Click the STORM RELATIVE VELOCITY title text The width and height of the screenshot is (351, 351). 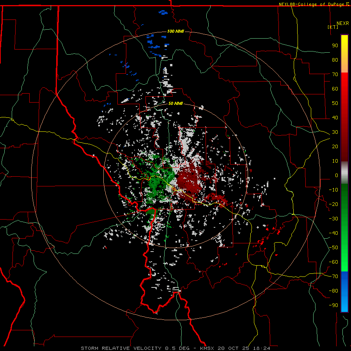121,348
